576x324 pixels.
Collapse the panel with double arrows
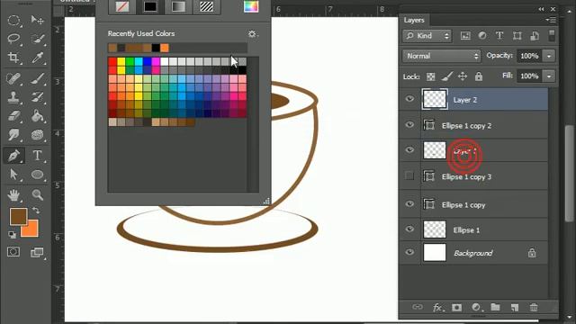[x=542, y=9]
